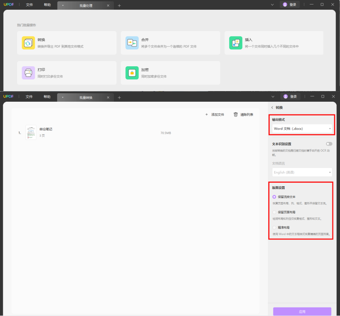Click the 清除列表 button

(243, 114)
